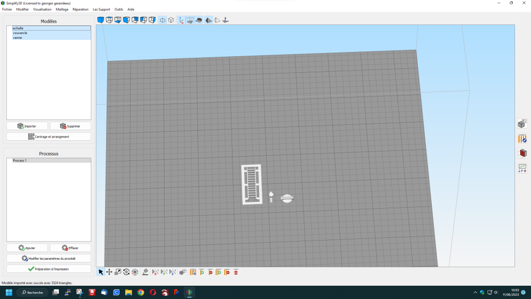Open the Les Support menu
The height and width of the screenshot is (299, 531).
[x=101, y=10]
